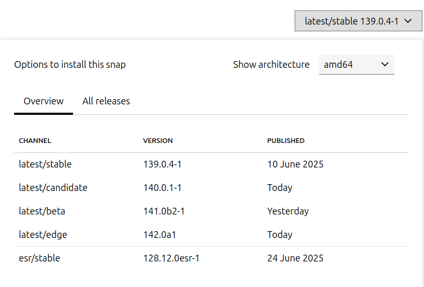Screen dimensions: 424x287
Task: Click the chevron on the latest/stable button
Action: pos(409,21)
